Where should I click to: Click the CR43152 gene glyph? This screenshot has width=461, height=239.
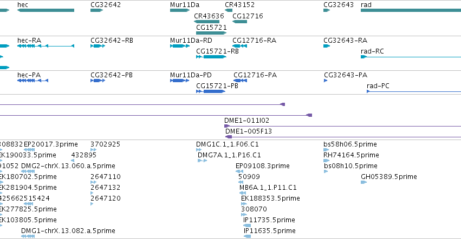click(x=229, y=10)
